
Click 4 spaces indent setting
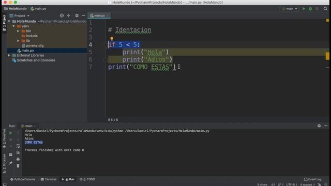pyautogui.click(x=307, y=184)
